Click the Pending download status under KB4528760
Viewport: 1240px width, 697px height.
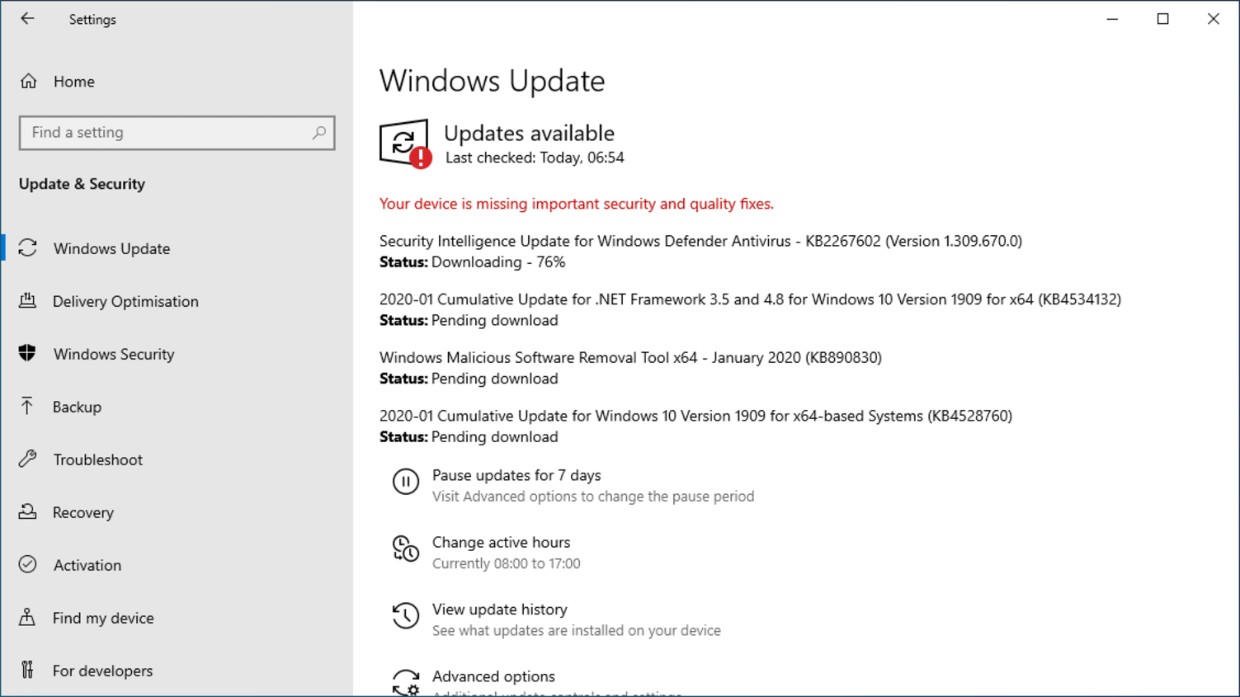(494, 436)
